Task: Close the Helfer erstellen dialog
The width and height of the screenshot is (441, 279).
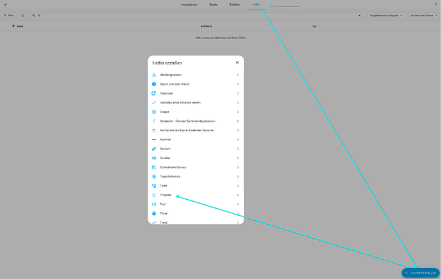Action: (x=236, y=63)
